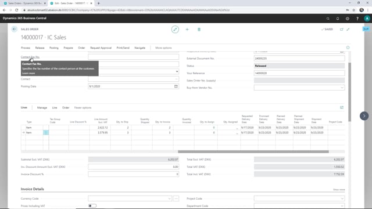This screenshot has height=209, width=372.
Task: Click the Invoice Discount % input field
Action: point(133,174)
